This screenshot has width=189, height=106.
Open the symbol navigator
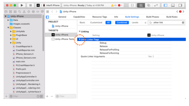click(x=15, y=12)
